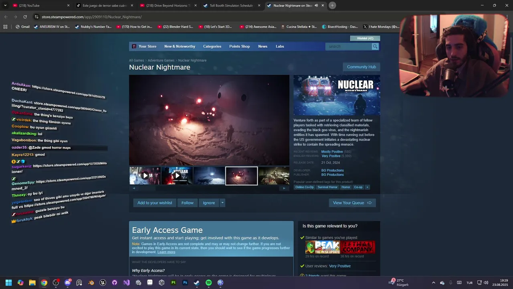Open Photoshop from the taskbar
The width and height of the screenshot is (513, 289).
click(185, 283)
